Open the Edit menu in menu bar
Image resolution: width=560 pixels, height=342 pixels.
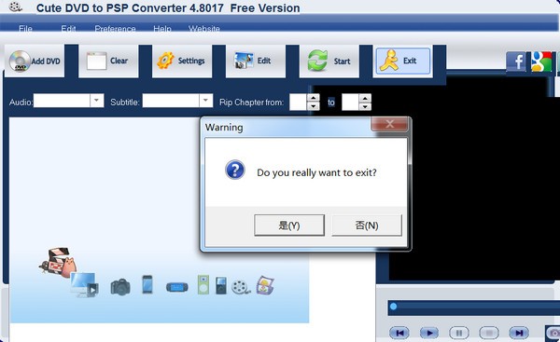[68, 29]
